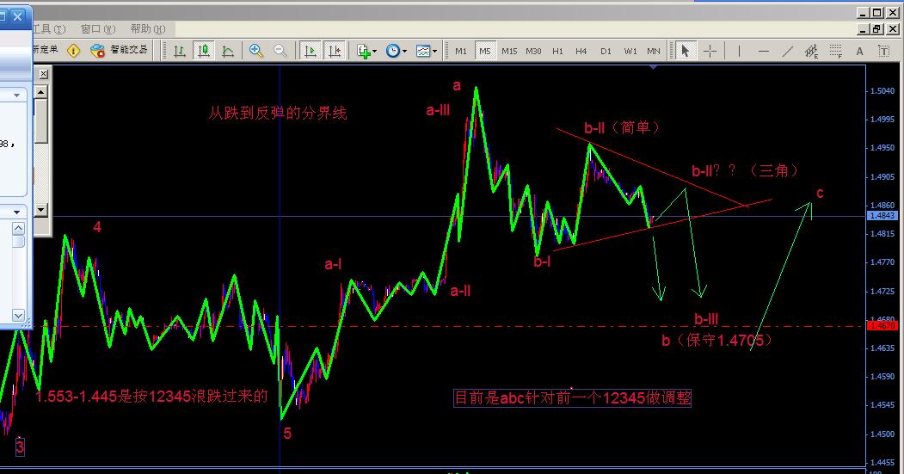Image resolution: width=904 pixels, height=474 pixels.
Task: Click the red 1.4670 price level label
Action: coord(882,326)
